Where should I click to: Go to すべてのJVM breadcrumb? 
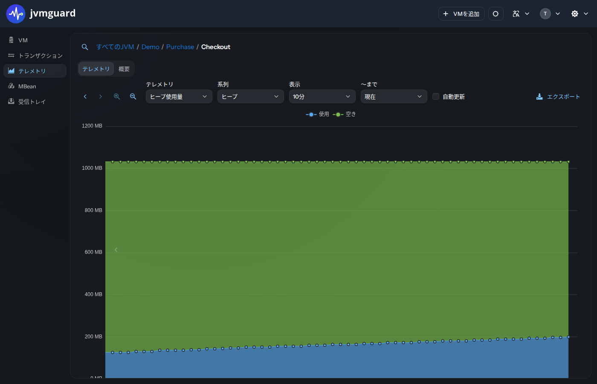point(115,47)
